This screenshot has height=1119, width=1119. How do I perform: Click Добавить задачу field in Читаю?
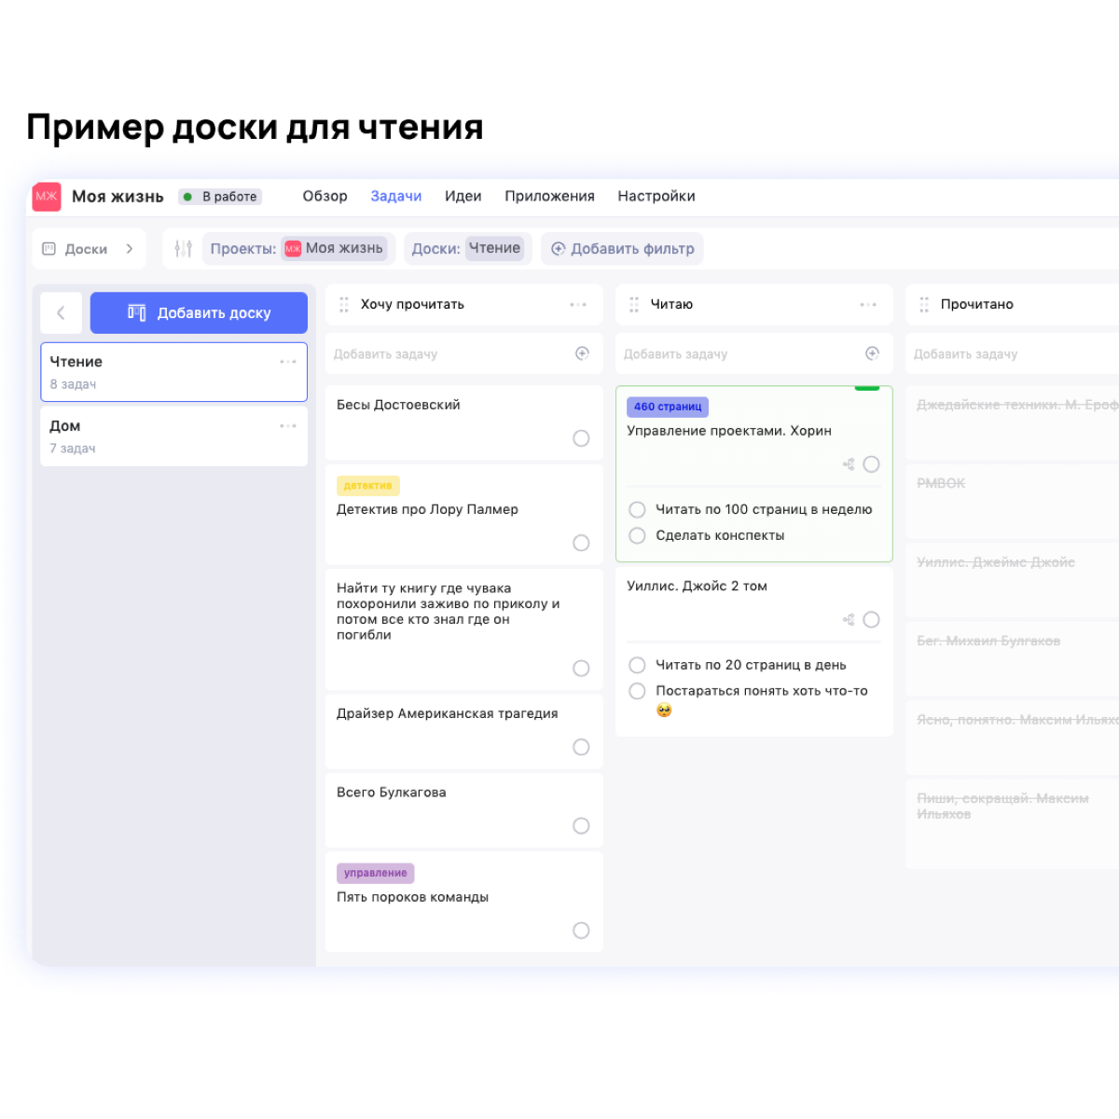point(754,354)
